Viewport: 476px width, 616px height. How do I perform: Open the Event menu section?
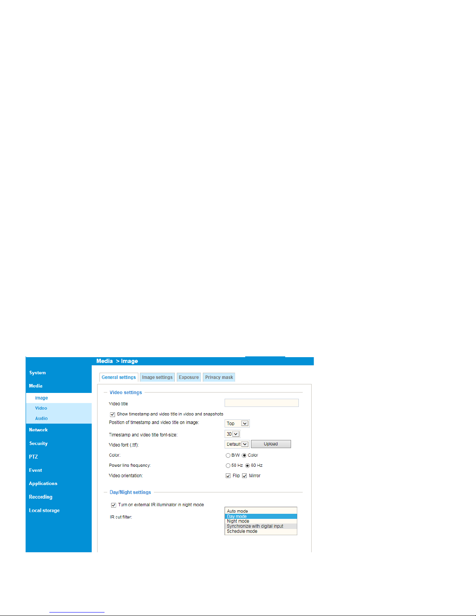coord(35,470)
